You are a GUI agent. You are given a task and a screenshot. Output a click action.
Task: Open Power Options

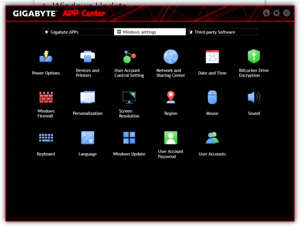[x=46, y=57]
